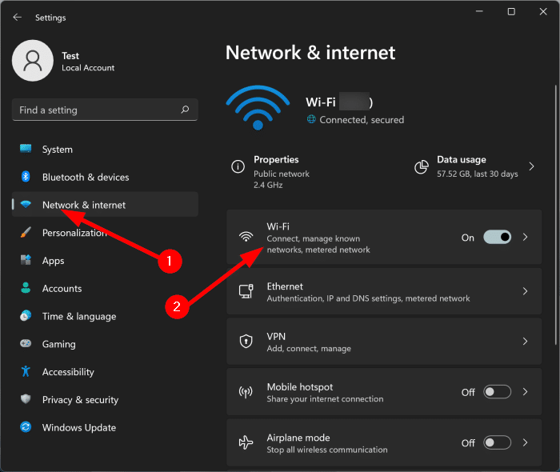Click the large blue Wi-Fi signal icon

pyautogui.click(x=258, y=107)
